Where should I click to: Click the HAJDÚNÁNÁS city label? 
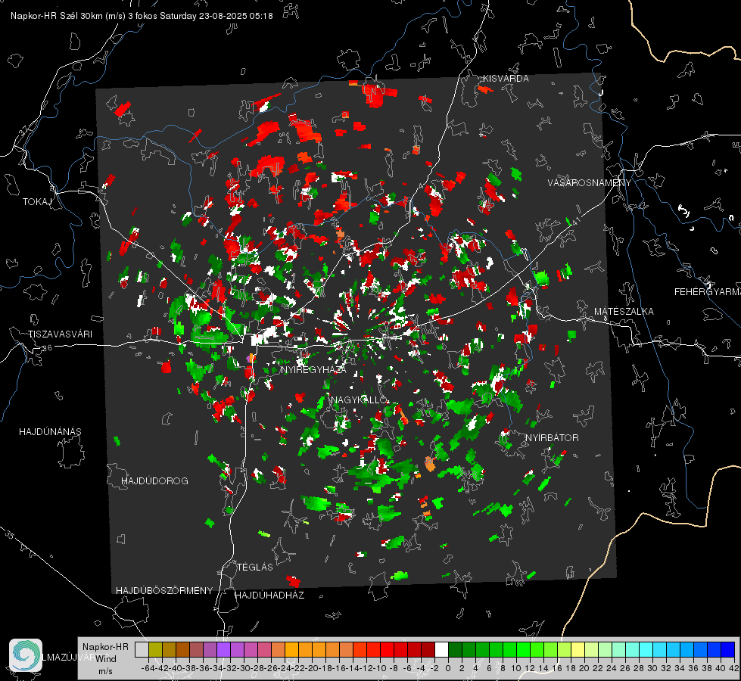(50, 431)
